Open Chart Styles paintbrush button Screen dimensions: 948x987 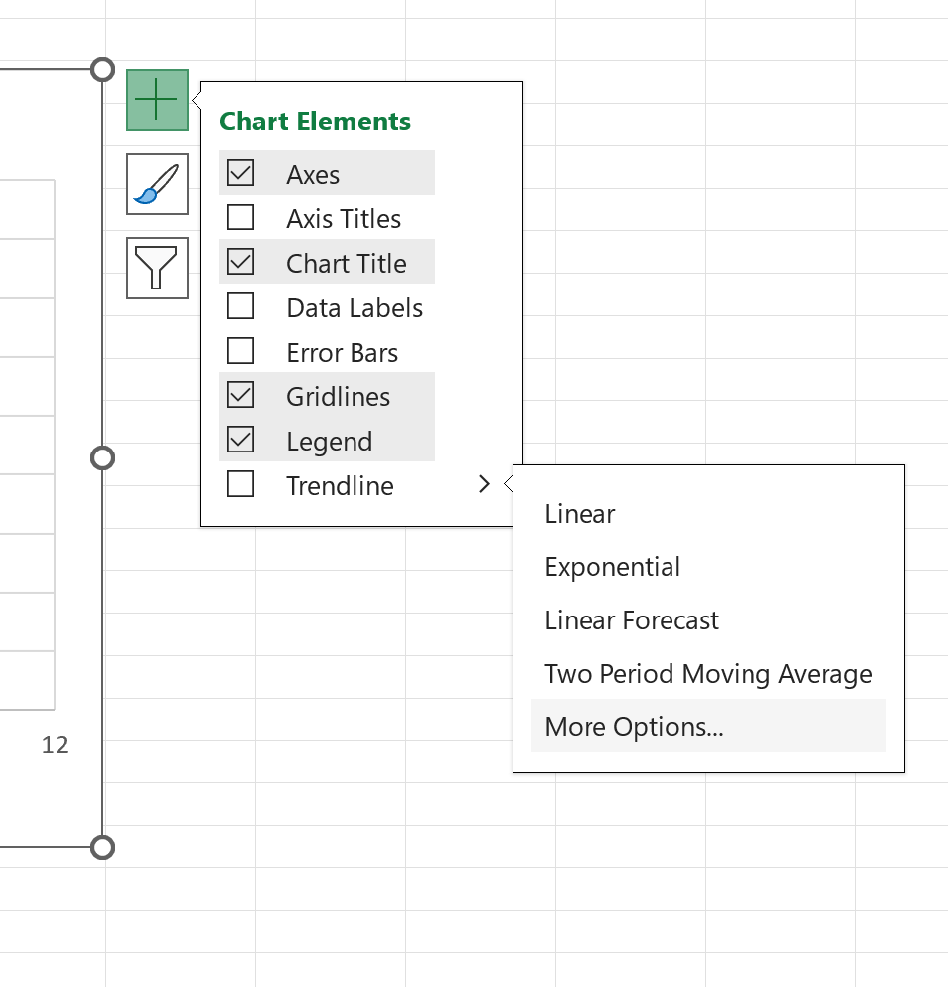pyautogui.click(x=157, y=185)
